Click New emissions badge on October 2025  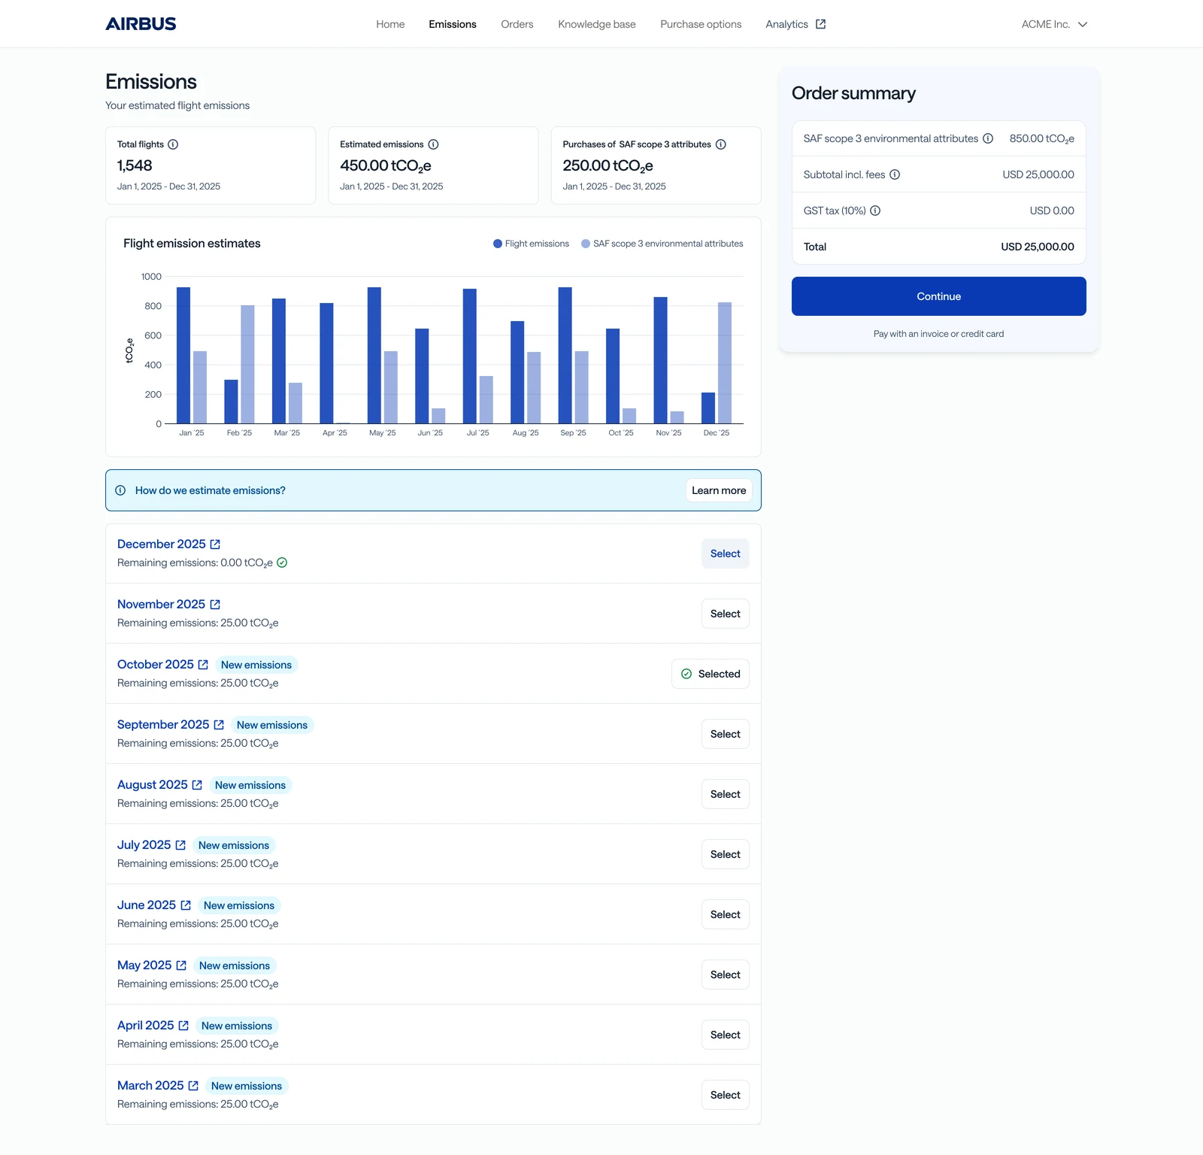[x=256, y=665]
